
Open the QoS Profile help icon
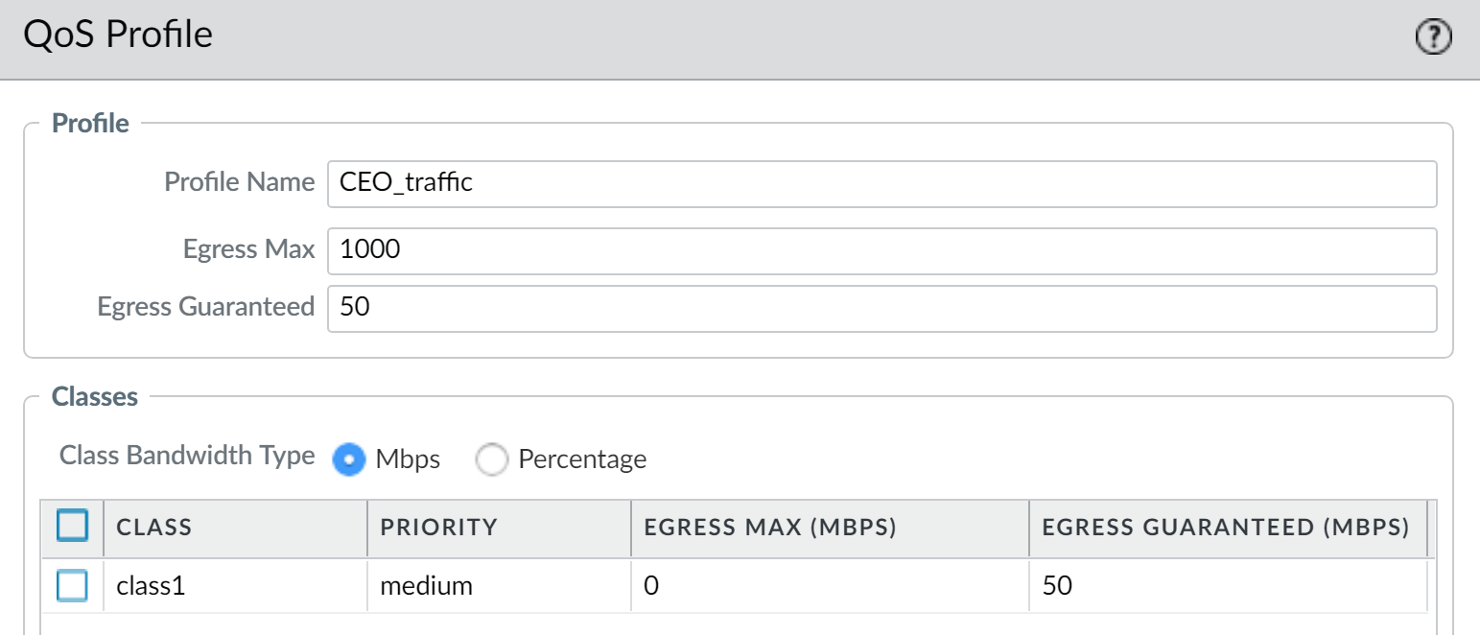[x=1433, y=36]
